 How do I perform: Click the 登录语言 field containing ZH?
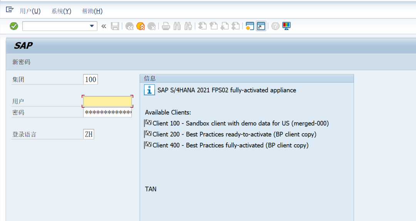pos(89,134)
